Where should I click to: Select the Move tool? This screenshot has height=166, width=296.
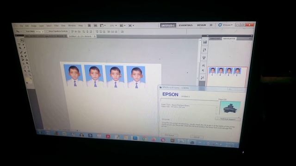(x=22, y=40)
